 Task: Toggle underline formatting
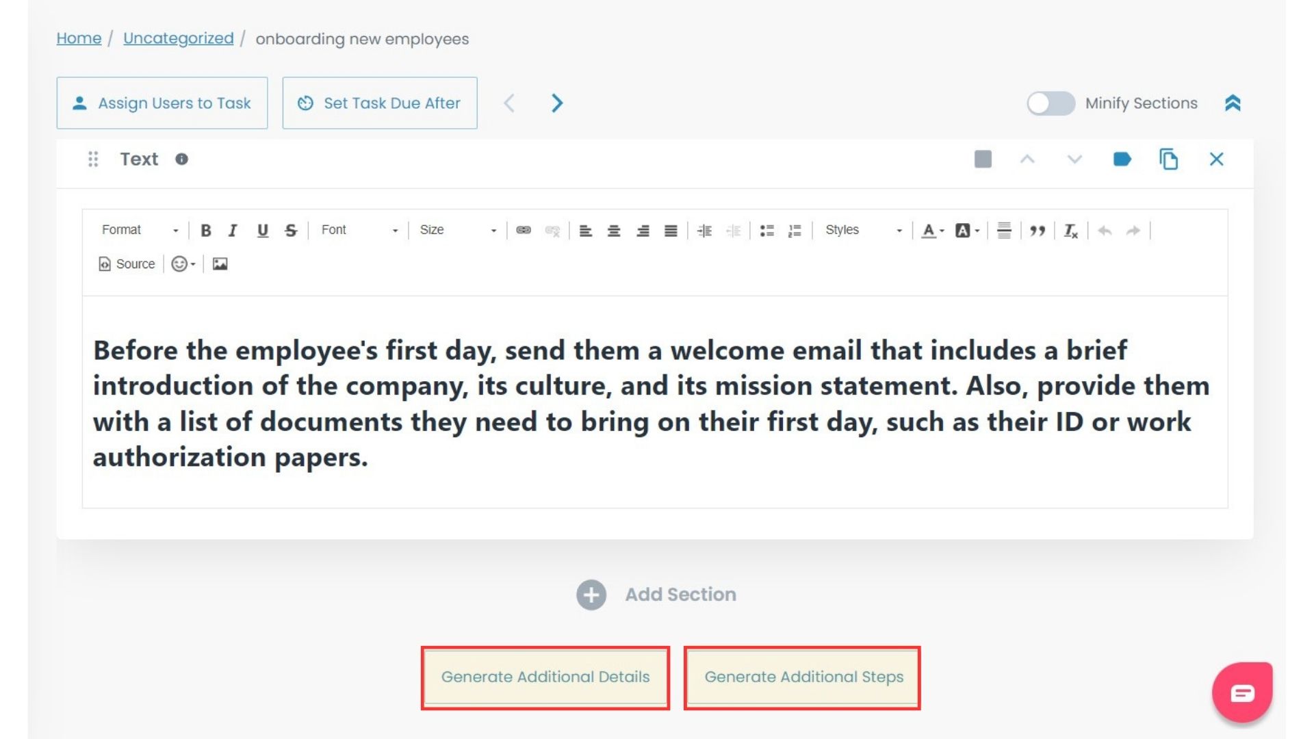262,230
